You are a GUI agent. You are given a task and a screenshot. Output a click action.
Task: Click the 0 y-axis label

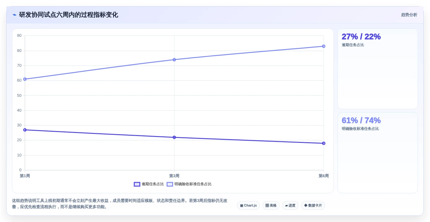tap(20, 170)
